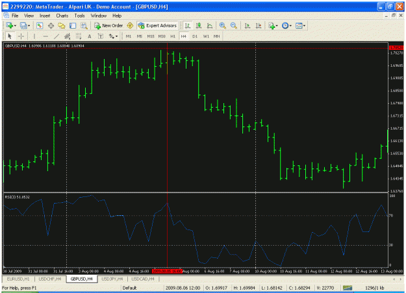This screenshot has height=293, width=406.
Task: Open the File menu
Action: point(15,16)
